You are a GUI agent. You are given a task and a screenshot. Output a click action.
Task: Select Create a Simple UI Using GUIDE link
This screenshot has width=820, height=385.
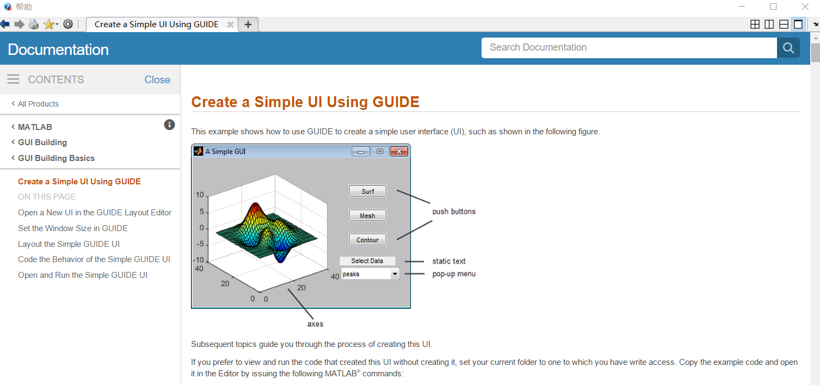79,182
